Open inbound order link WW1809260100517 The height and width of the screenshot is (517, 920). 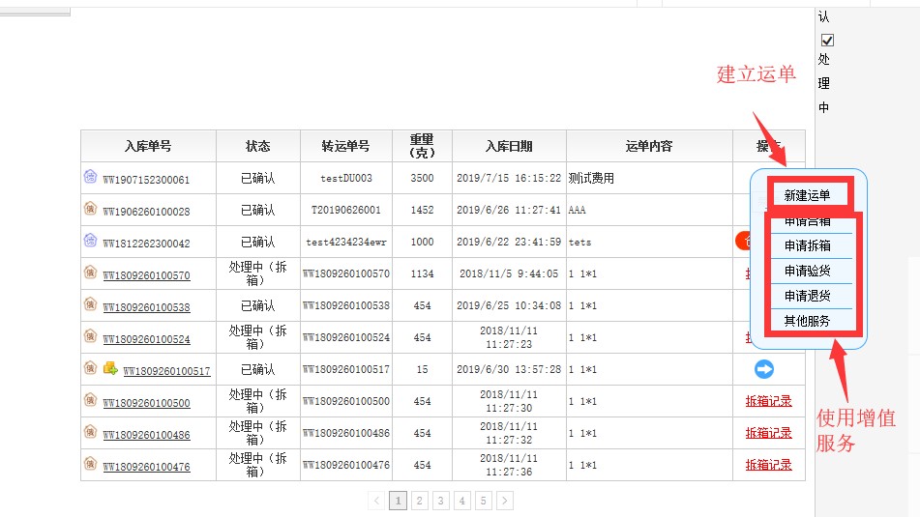166,371
